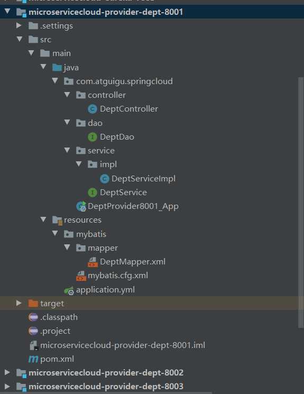
Task: Click the service package icon
Action: point(81,151)
